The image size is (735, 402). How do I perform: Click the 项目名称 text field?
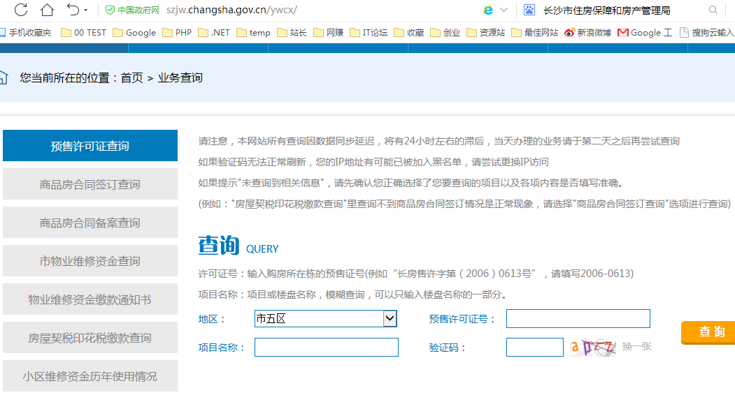(326, 347)
